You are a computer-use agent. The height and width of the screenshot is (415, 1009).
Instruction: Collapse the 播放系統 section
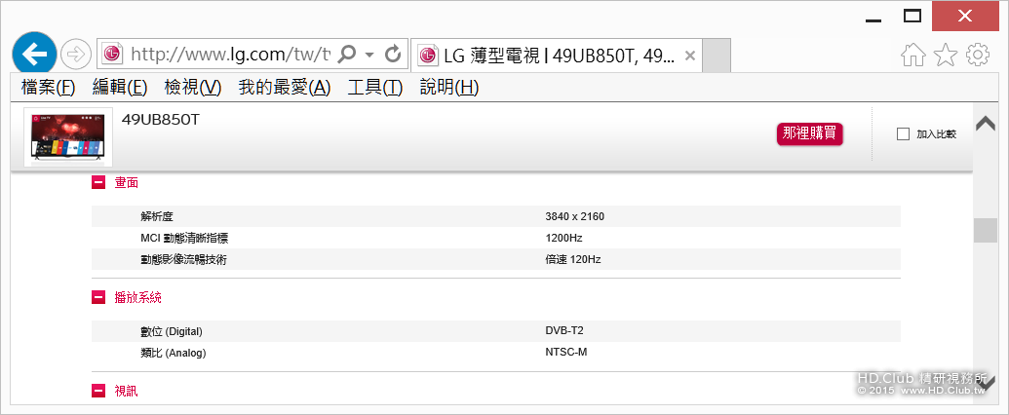[98, 297]
